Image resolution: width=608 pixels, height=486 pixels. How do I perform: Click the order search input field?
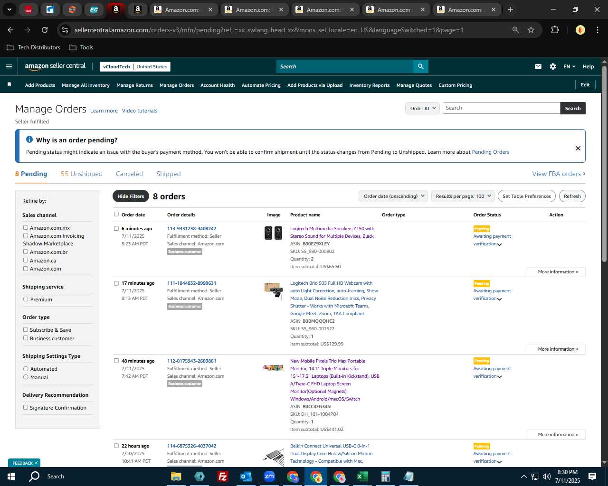(x=501, y=108)
